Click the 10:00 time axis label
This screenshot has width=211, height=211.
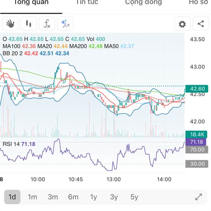click(38, 179)
